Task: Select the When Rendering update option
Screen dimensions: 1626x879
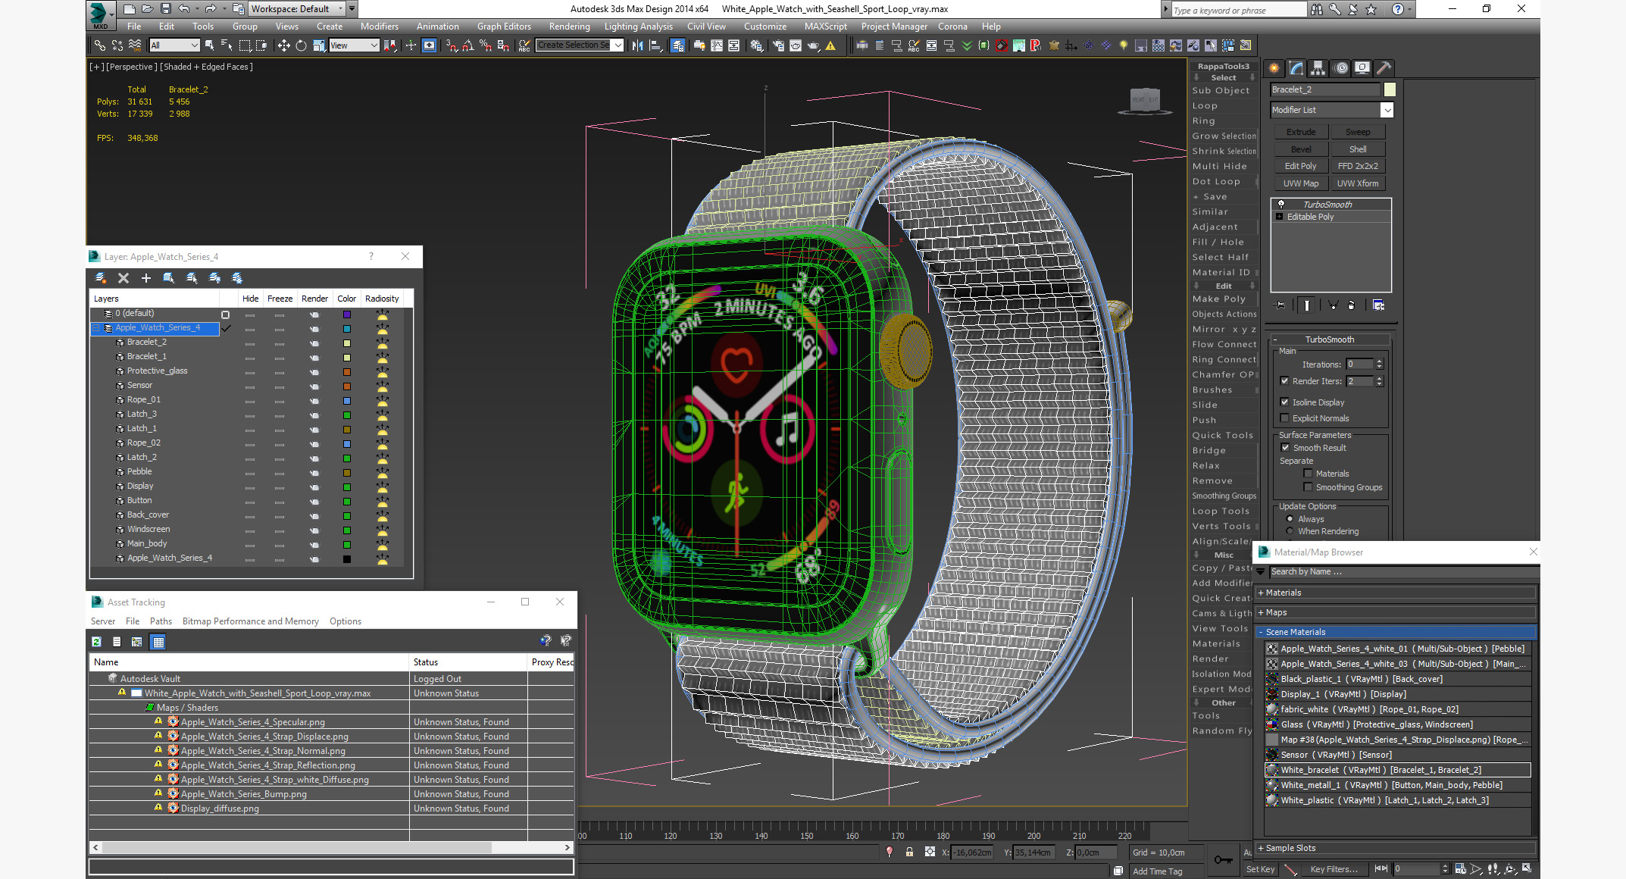Action: pyautogui.click(x=1290, y=531)
